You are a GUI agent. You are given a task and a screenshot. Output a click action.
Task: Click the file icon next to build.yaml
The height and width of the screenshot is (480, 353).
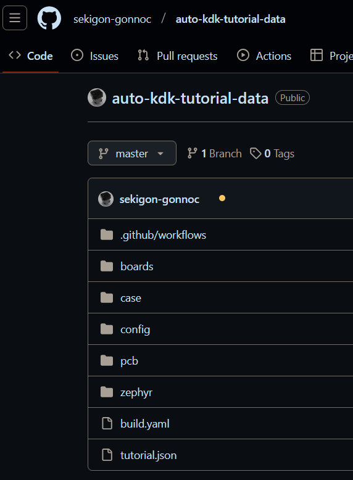pos(107,424)
